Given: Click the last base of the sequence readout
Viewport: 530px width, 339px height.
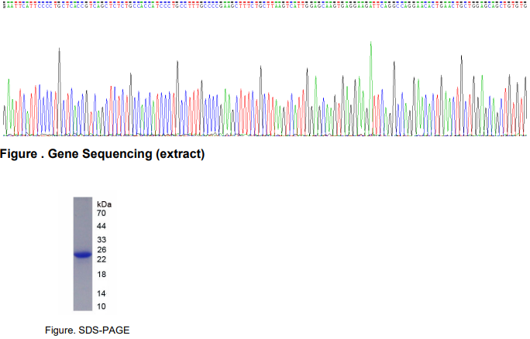Looking at the screenshot, I should pos(525,6).
